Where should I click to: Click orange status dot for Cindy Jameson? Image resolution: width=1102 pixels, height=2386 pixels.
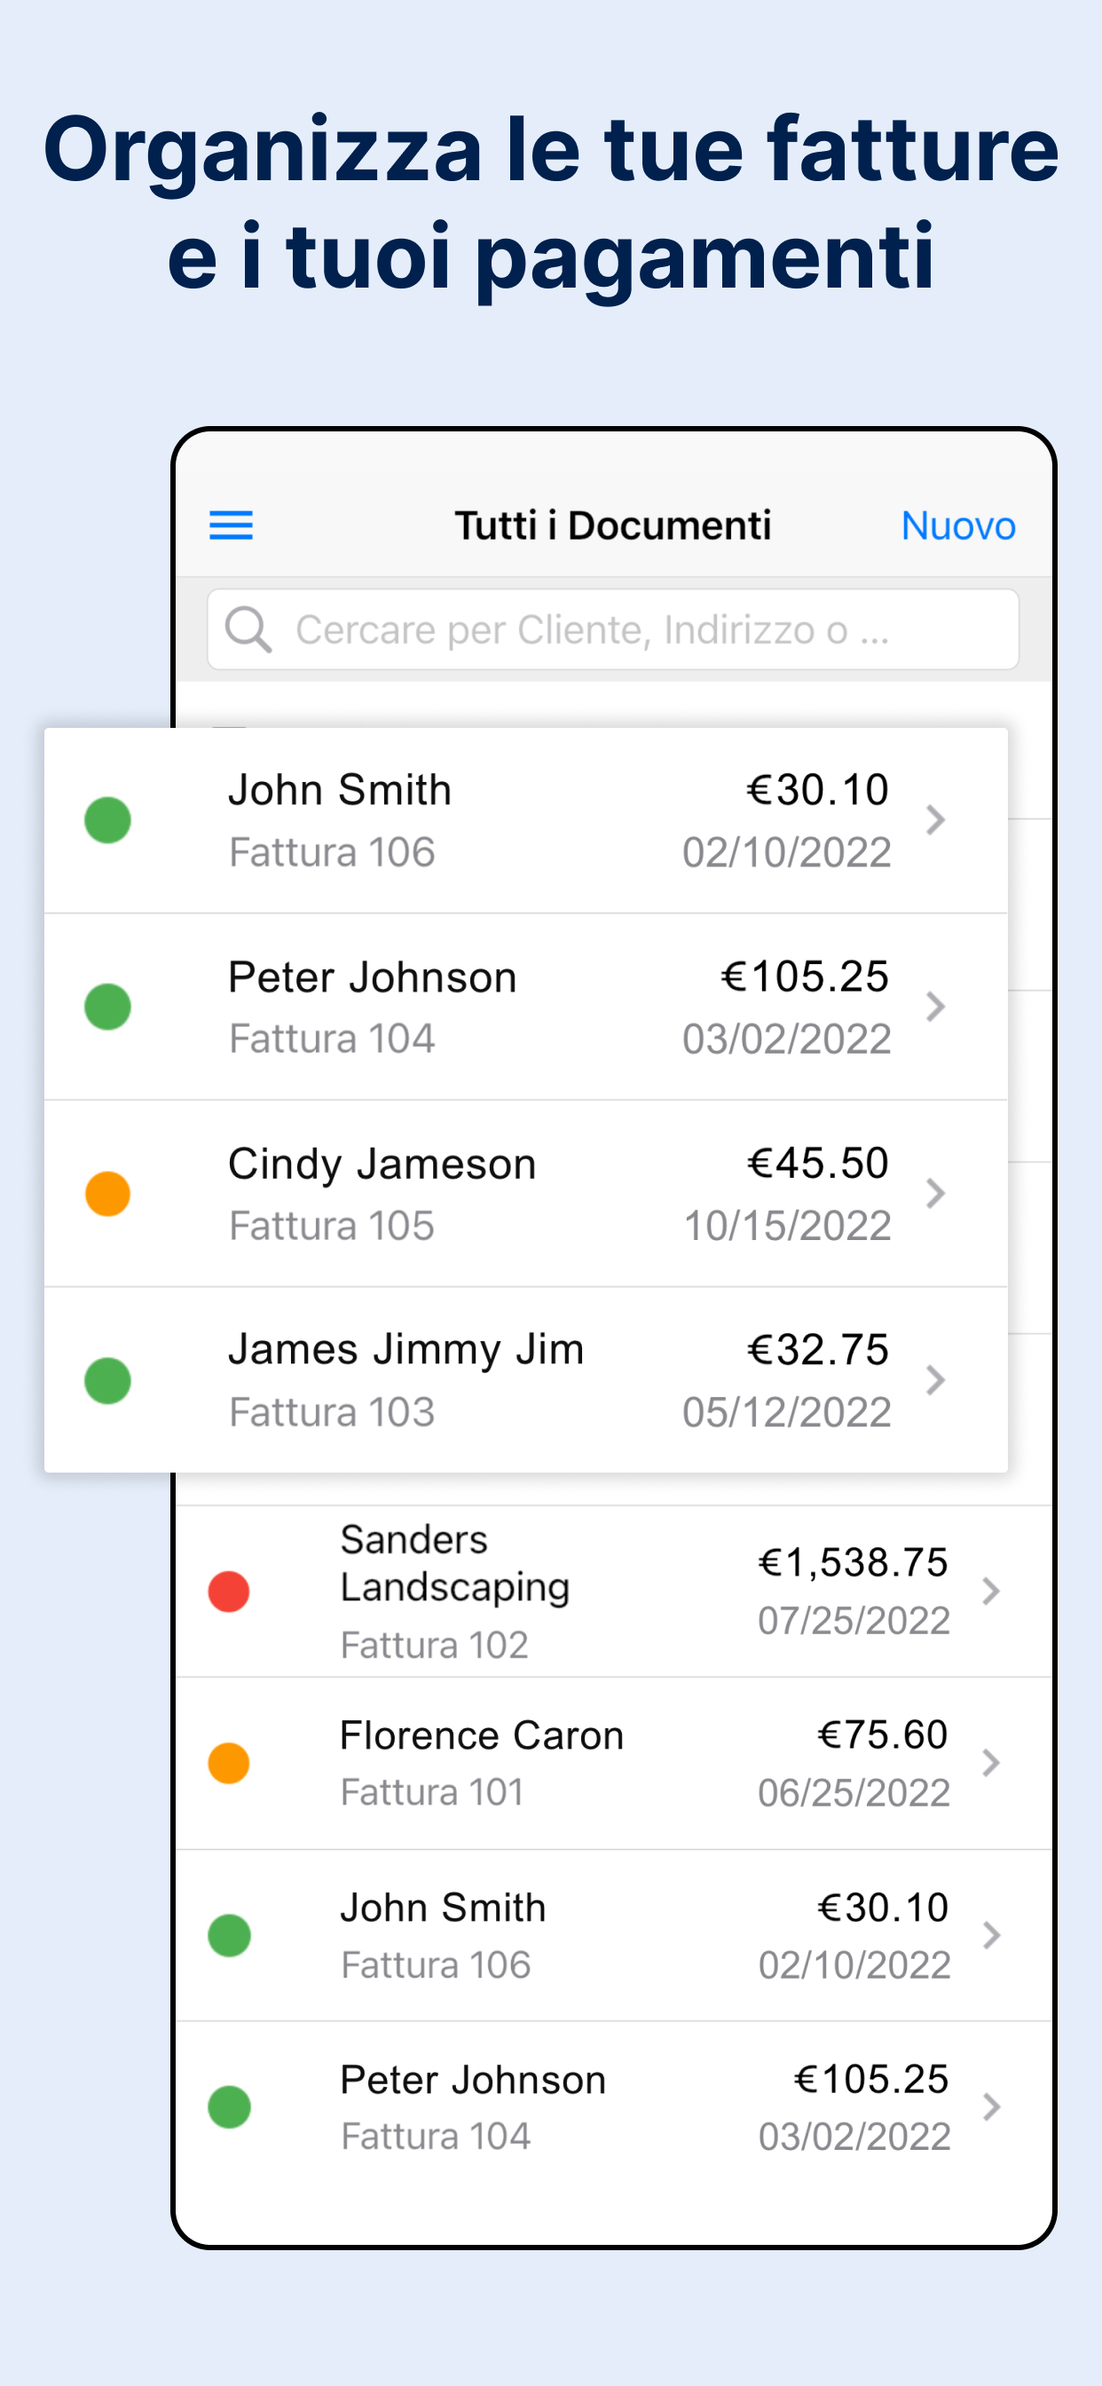click(x=107, y=1193)
